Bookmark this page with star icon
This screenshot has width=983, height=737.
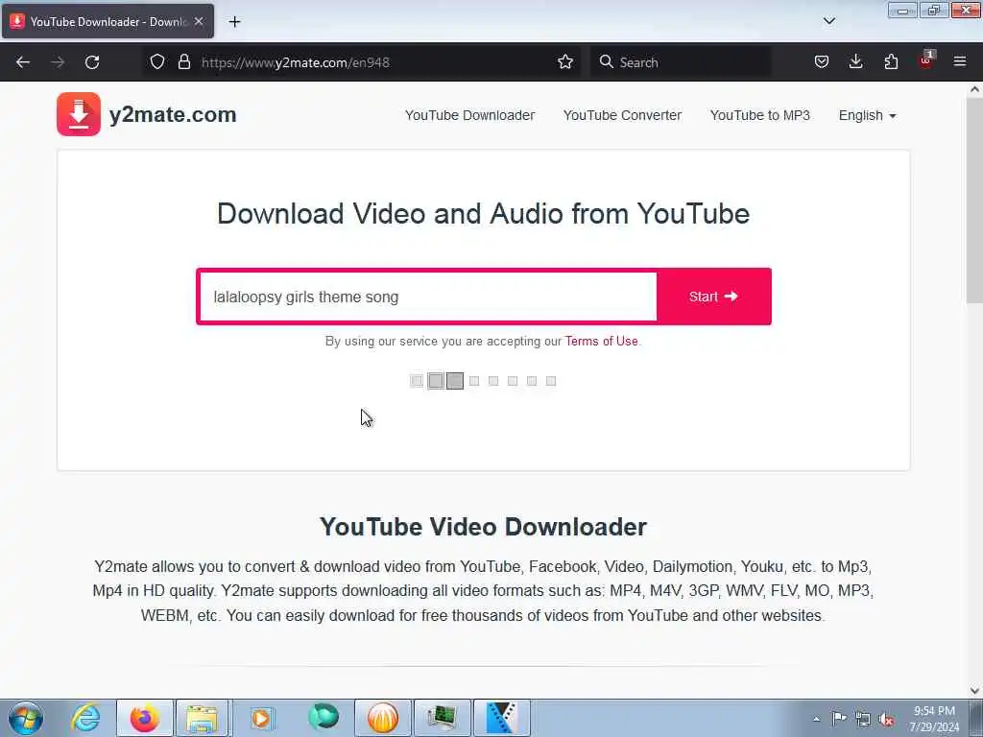(x=564, y=62)
